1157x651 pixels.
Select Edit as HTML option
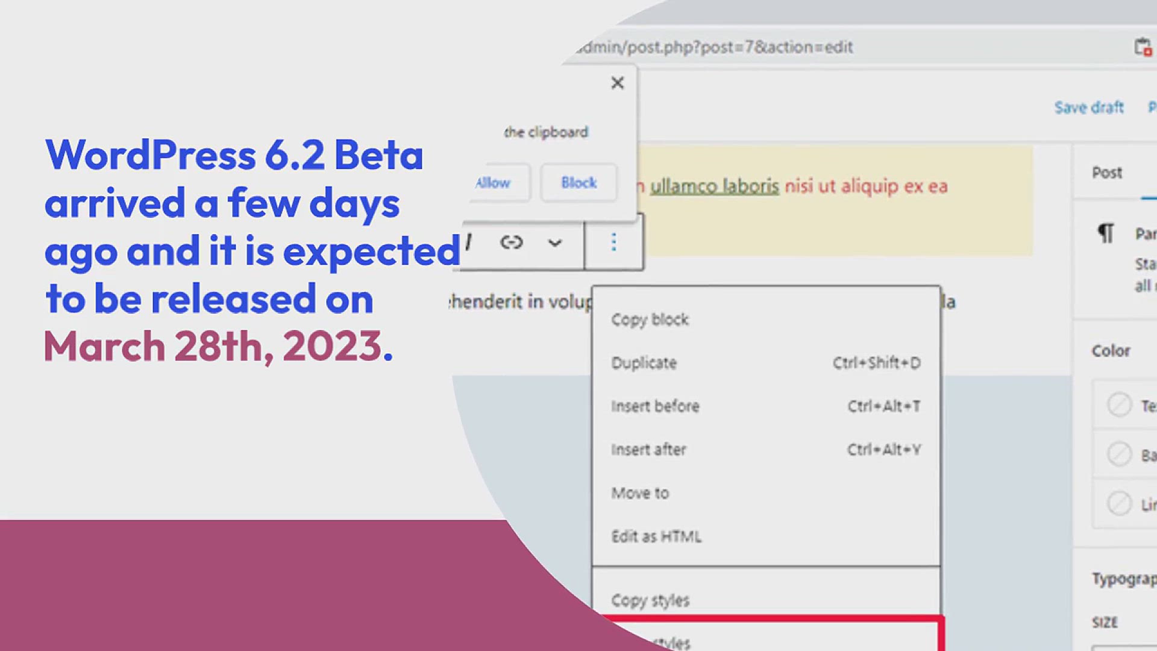tap(766, 536)
